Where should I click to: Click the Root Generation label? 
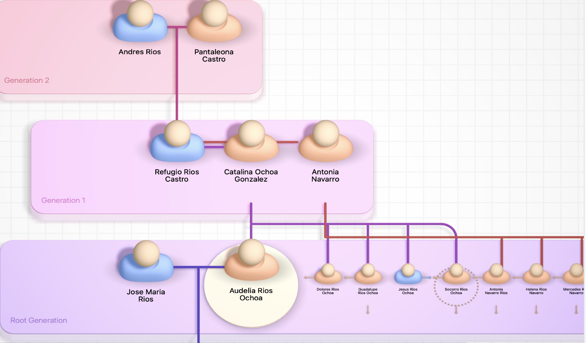click(x=39, y=320)
